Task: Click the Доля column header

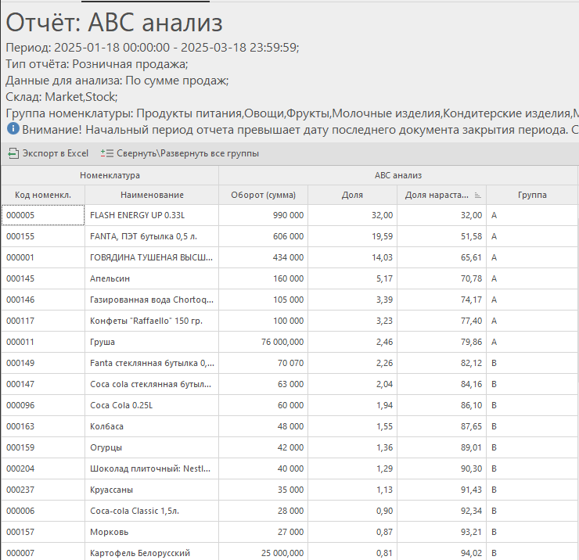Action: (352, 195)
